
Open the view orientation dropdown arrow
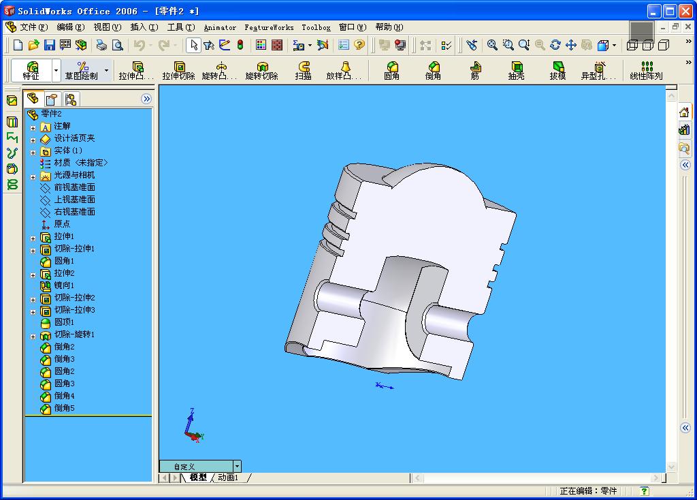coord(615,45)
